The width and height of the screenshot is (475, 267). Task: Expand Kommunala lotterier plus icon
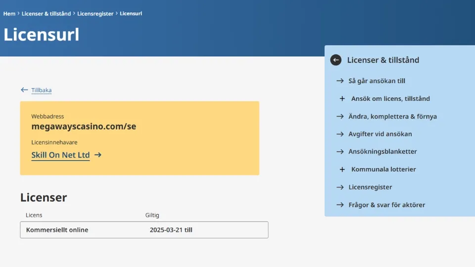[x=342, y=170]
